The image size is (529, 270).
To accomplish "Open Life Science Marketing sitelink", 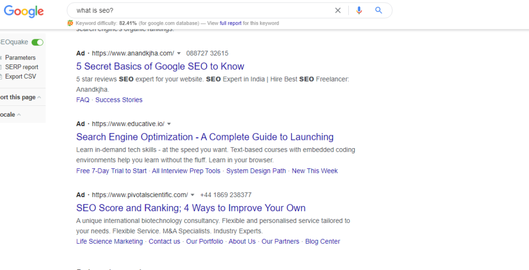I will (x=110, y=242).
